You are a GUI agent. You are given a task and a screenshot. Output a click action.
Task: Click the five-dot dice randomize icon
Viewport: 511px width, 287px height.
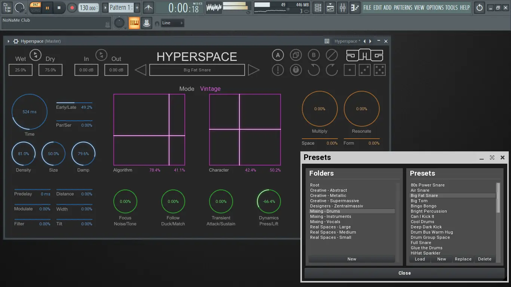tap(379, 70)
